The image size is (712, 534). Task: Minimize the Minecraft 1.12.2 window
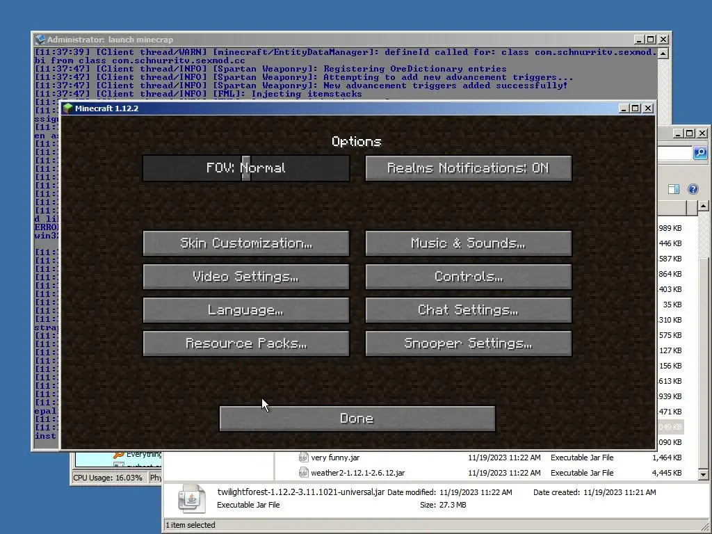coord(624,108)
